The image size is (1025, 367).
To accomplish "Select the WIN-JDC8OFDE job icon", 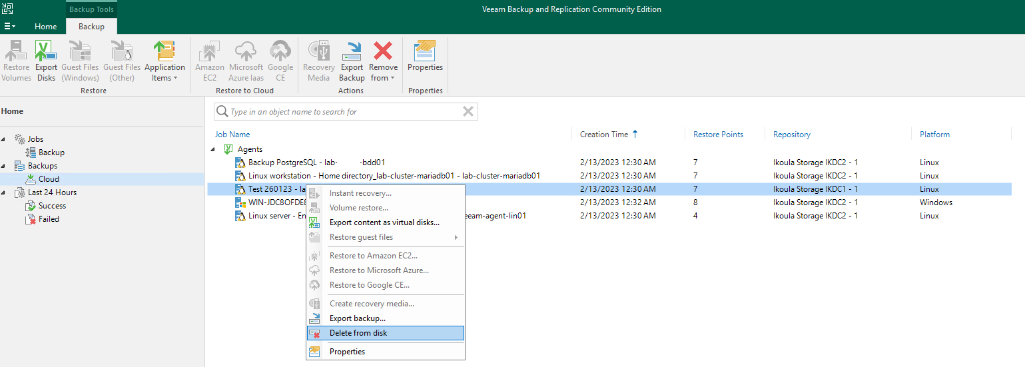I will (x=240, y=202).
